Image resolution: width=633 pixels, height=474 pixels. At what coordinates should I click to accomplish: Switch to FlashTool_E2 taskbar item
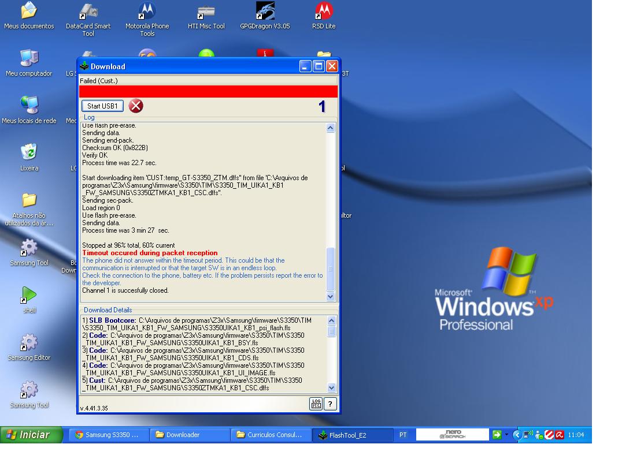(352, 435)
